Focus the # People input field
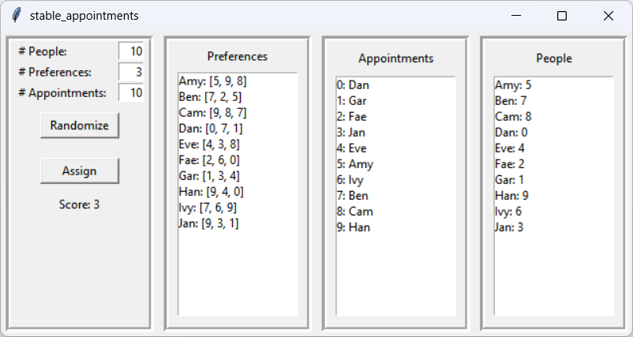Image resolution: width=633 pixels, height=337 pixels. coord(131,51)
